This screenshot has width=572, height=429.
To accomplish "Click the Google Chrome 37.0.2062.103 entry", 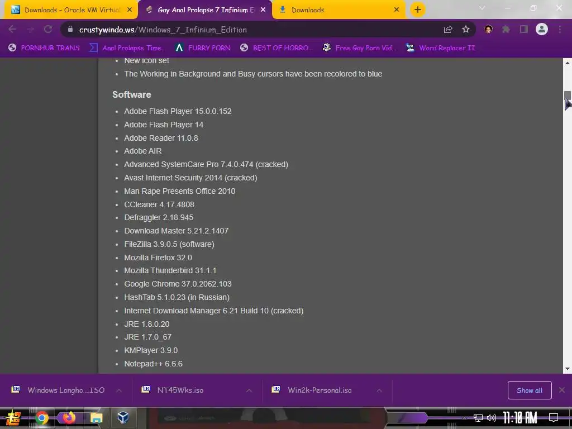I will coord(178,284).
